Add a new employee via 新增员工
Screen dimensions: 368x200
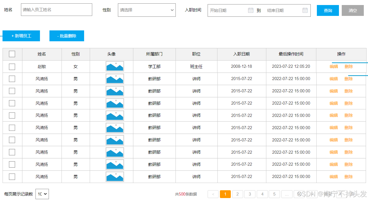(x=21, y=36)
